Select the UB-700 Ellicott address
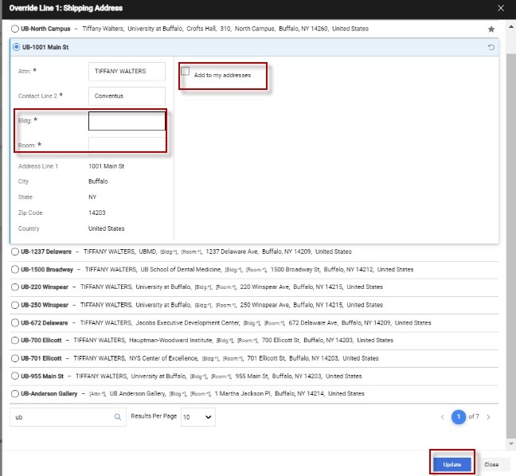 pyautogui.click(x=15, y=340)
